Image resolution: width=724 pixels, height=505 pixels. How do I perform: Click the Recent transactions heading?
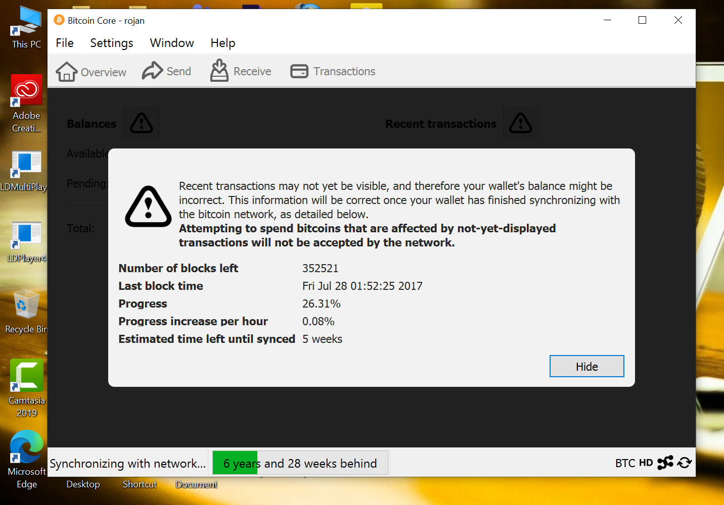(441, 124)
